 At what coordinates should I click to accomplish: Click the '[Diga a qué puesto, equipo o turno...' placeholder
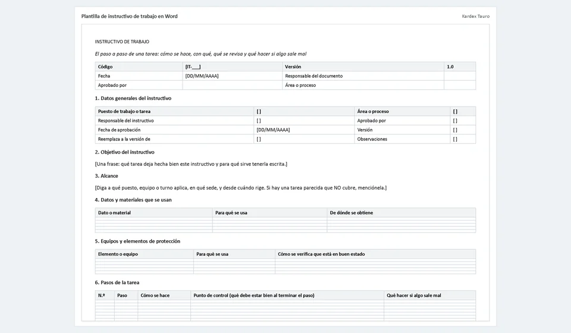point(241,188)
